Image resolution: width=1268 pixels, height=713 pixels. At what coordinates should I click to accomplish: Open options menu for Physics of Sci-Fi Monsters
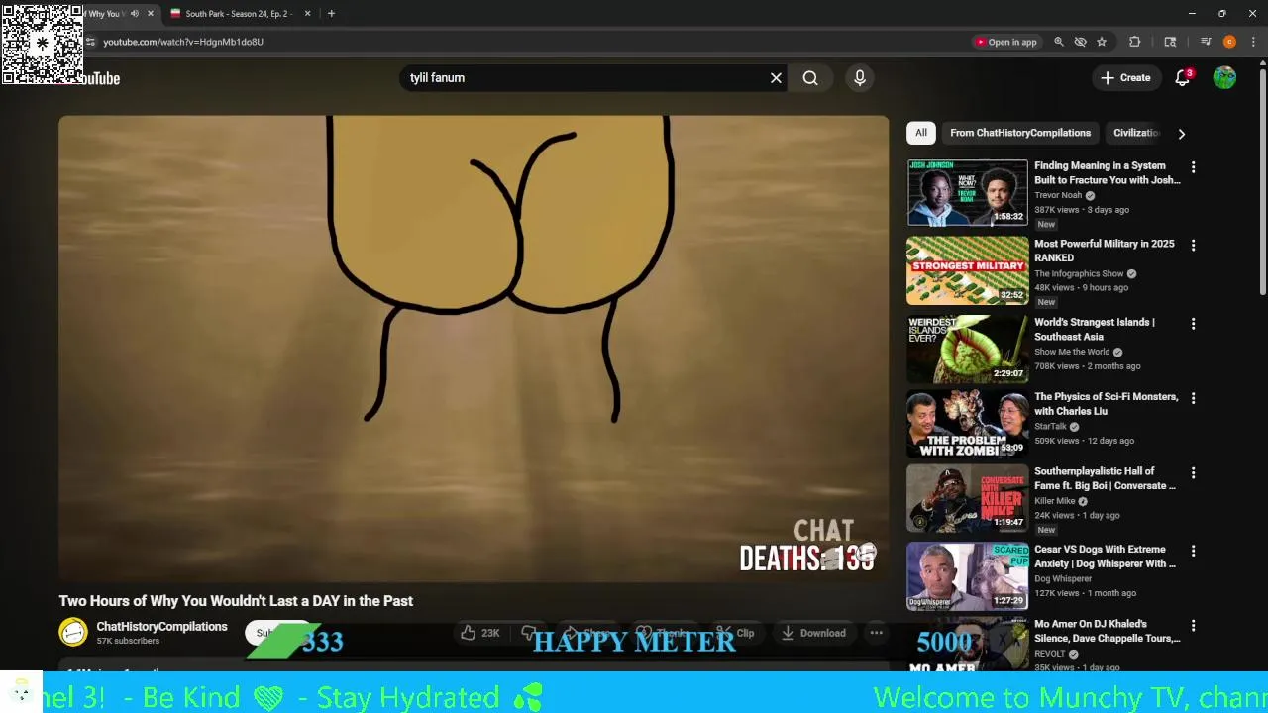1193,398
